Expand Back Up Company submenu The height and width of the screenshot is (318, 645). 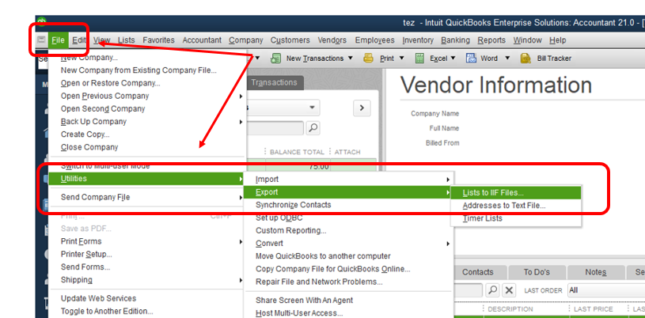[x=241, y=122]
